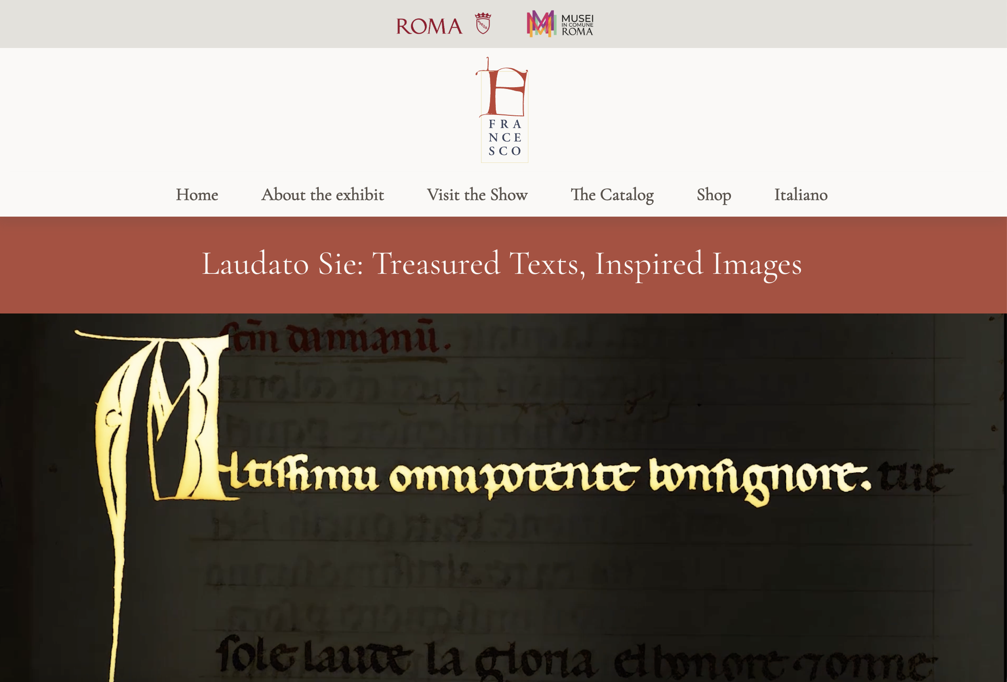Select Visit the Show
The width and height of the screenshot is (1007, 682).
point(477,195)
